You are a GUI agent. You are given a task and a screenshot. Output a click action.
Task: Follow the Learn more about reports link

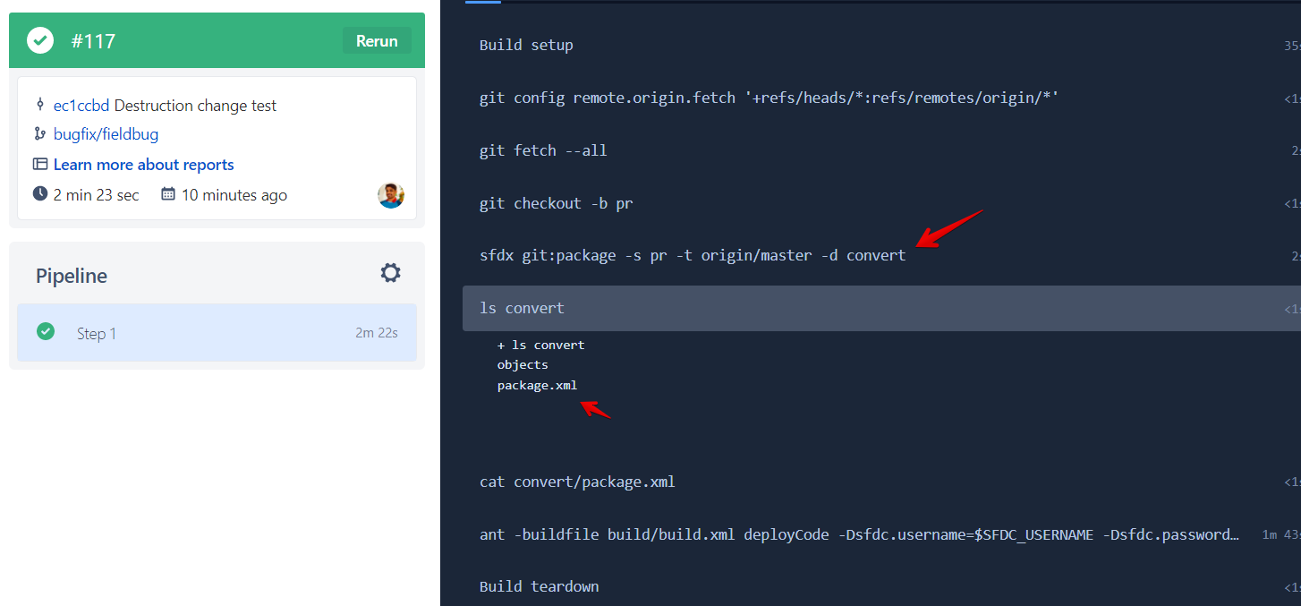143,165
